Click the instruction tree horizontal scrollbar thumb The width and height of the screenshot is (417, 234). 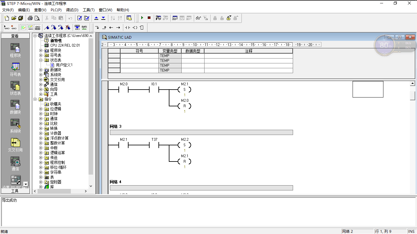pos(54,191)
